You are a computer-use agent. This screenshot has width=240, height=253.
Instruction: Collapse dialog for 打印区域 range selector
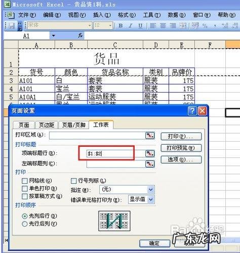pyautogui.click(x=150, y=136)
